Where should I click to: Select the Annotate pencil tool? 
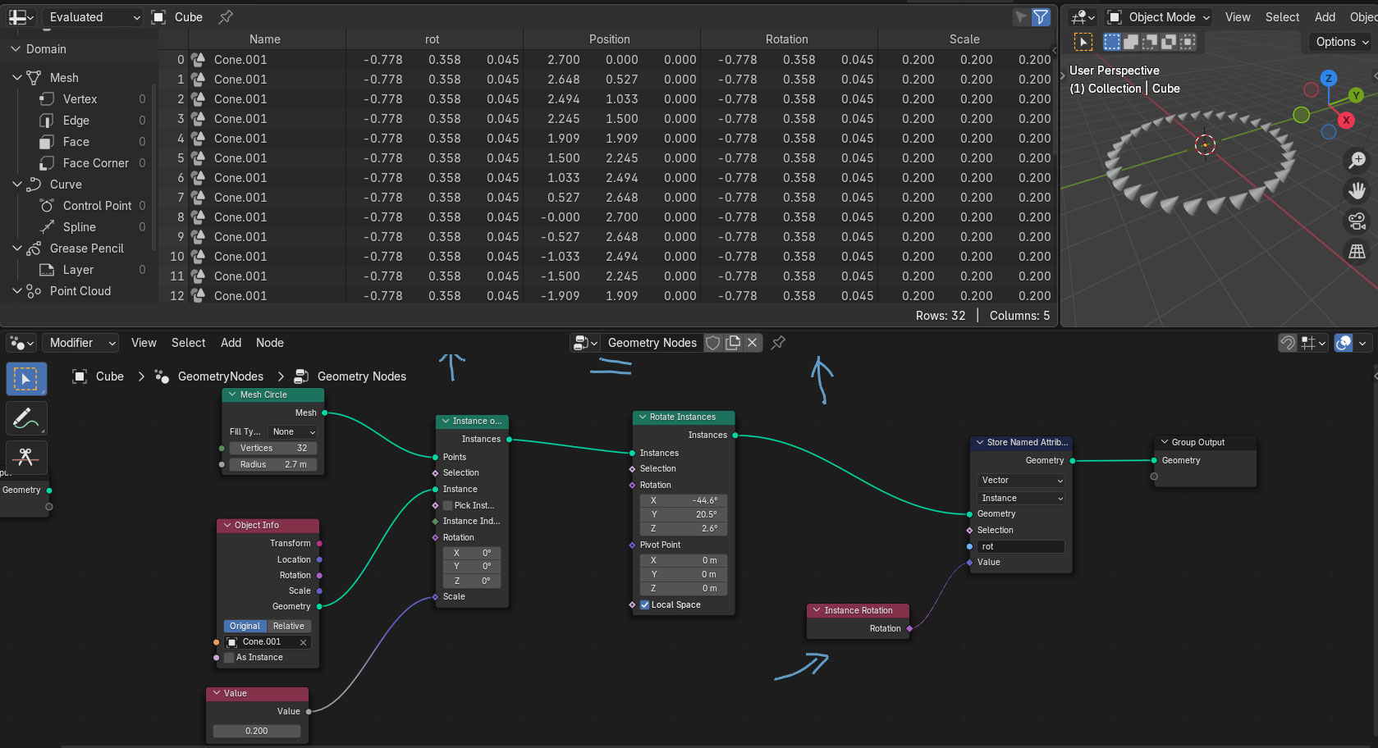(26, 418)
